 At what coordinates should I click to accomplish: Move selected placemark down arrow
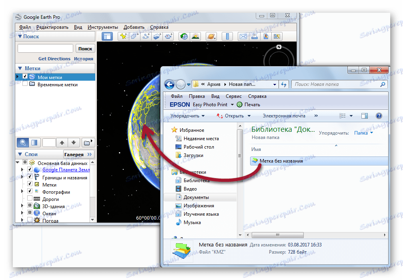click(74, 143)
